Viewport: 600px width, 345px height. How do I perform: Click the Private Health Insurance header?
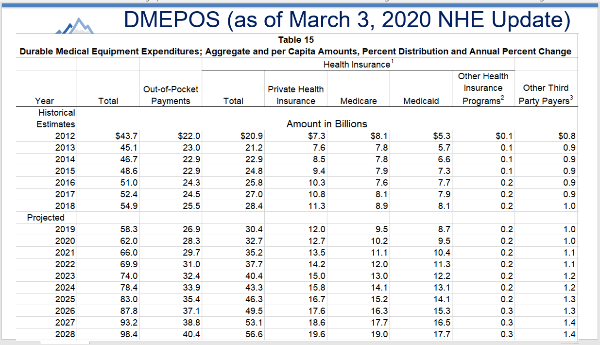tap(296, 95)
